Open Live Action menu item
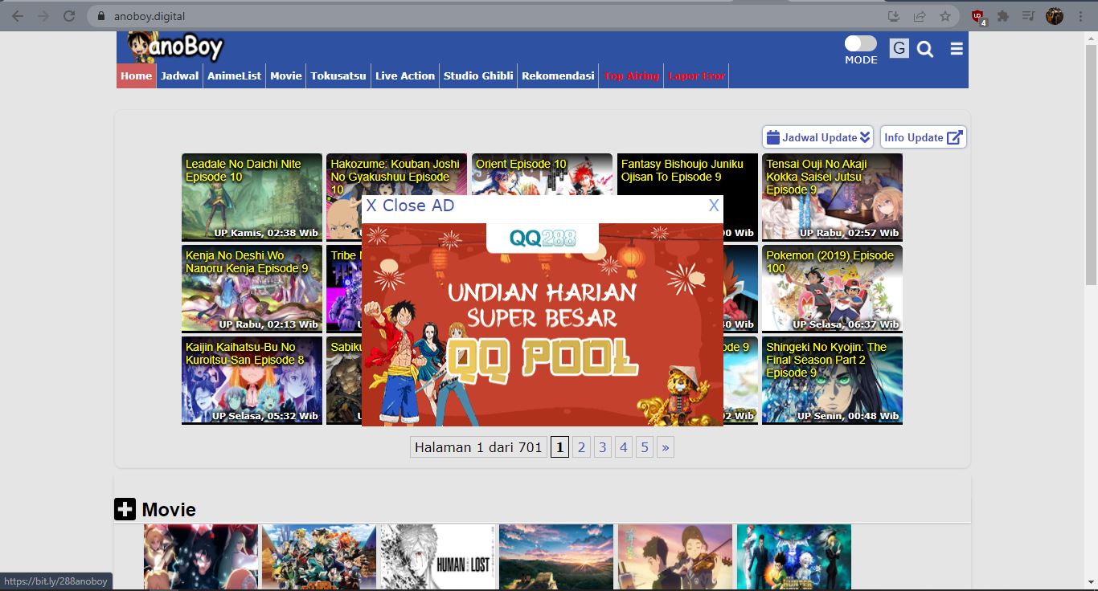The height and width of the screenshot is (591, 1098). pyautogui.click(x=405, y=75)
